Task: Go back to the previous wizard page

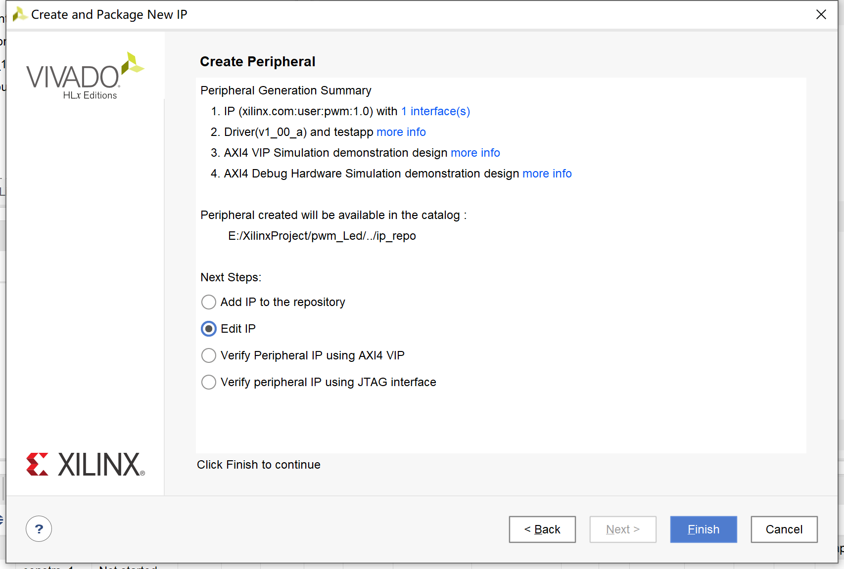Action: click(542, 529)
